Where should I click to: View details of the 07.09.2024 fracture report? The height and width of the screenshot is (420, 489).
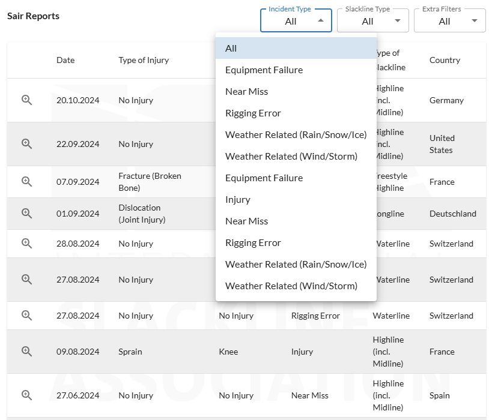(26, 181)
